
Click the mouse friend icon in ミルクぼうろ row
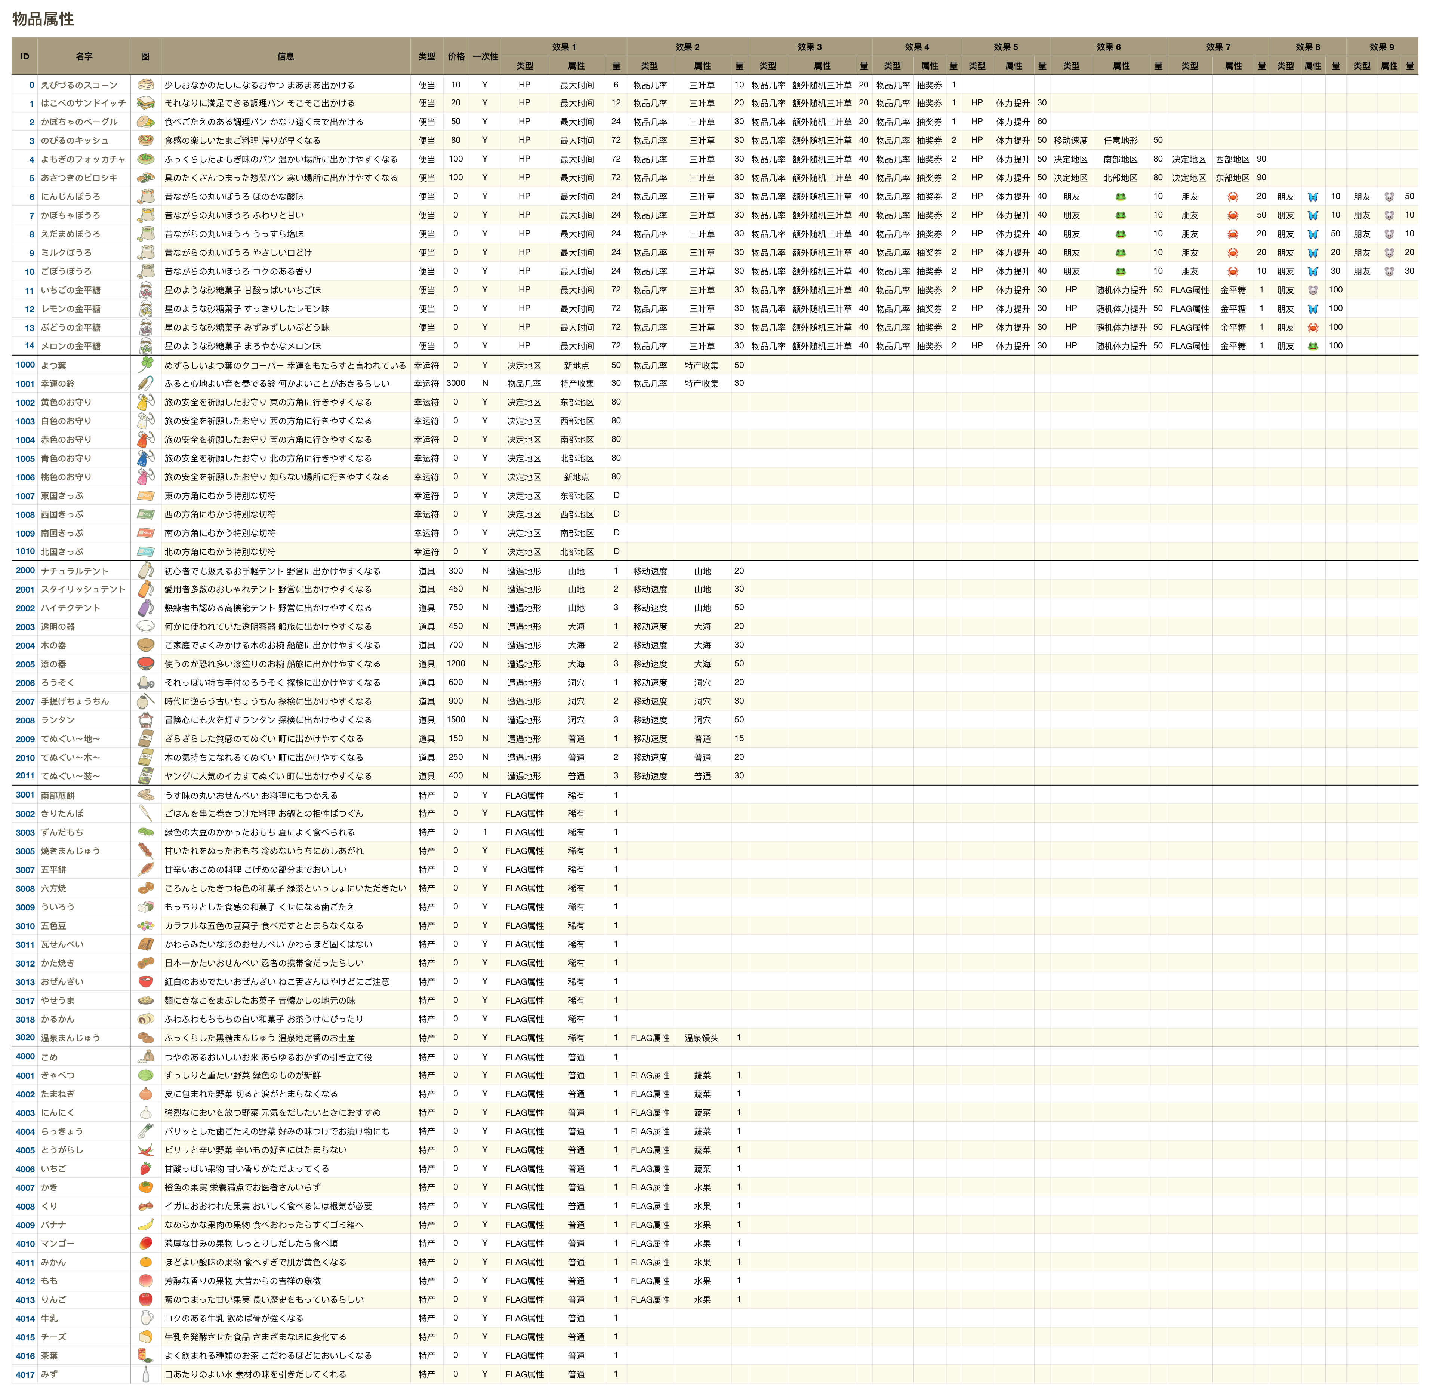point(1389,253)
